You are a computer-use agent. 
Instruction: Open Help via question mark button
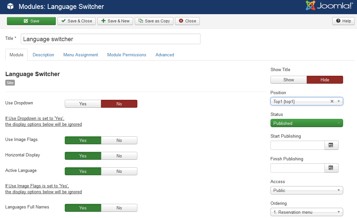click(343, 21)
